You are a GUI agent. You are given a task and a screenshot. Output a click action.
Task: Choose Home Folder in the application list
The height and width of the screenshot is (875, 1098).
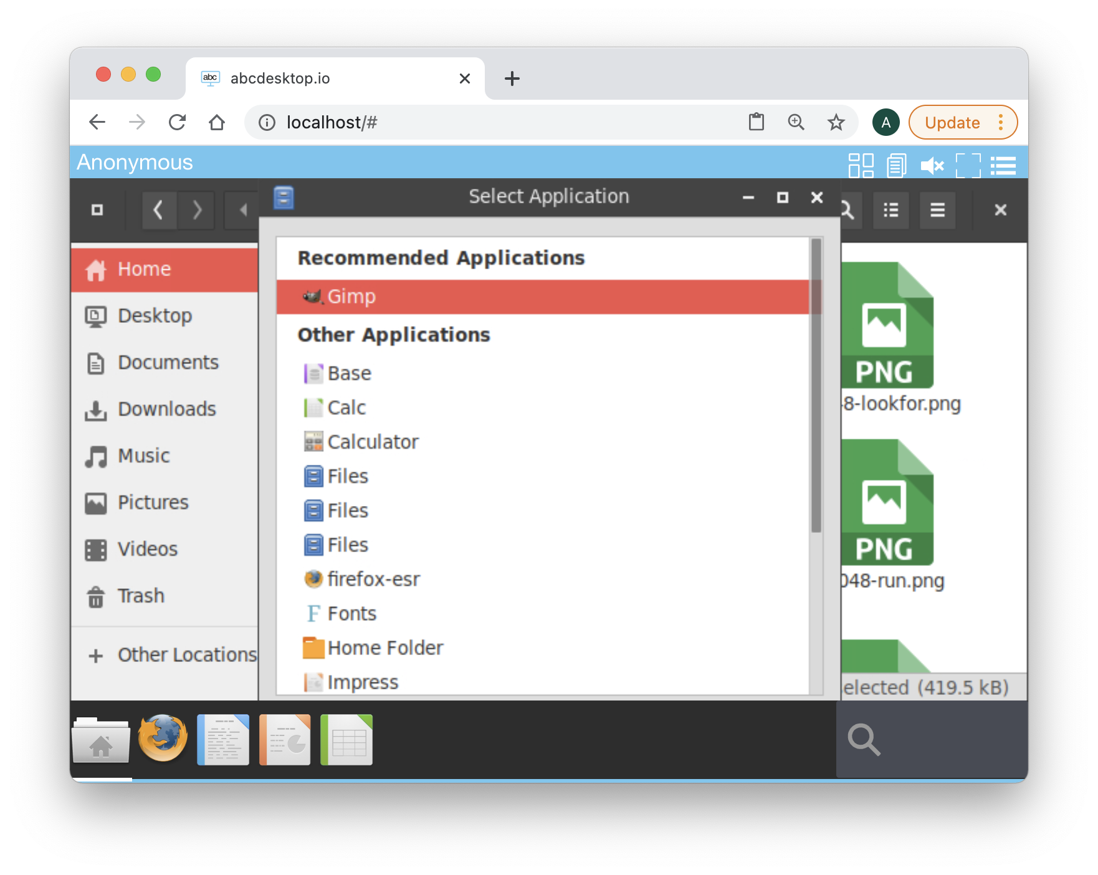click(x=543, y=648)
